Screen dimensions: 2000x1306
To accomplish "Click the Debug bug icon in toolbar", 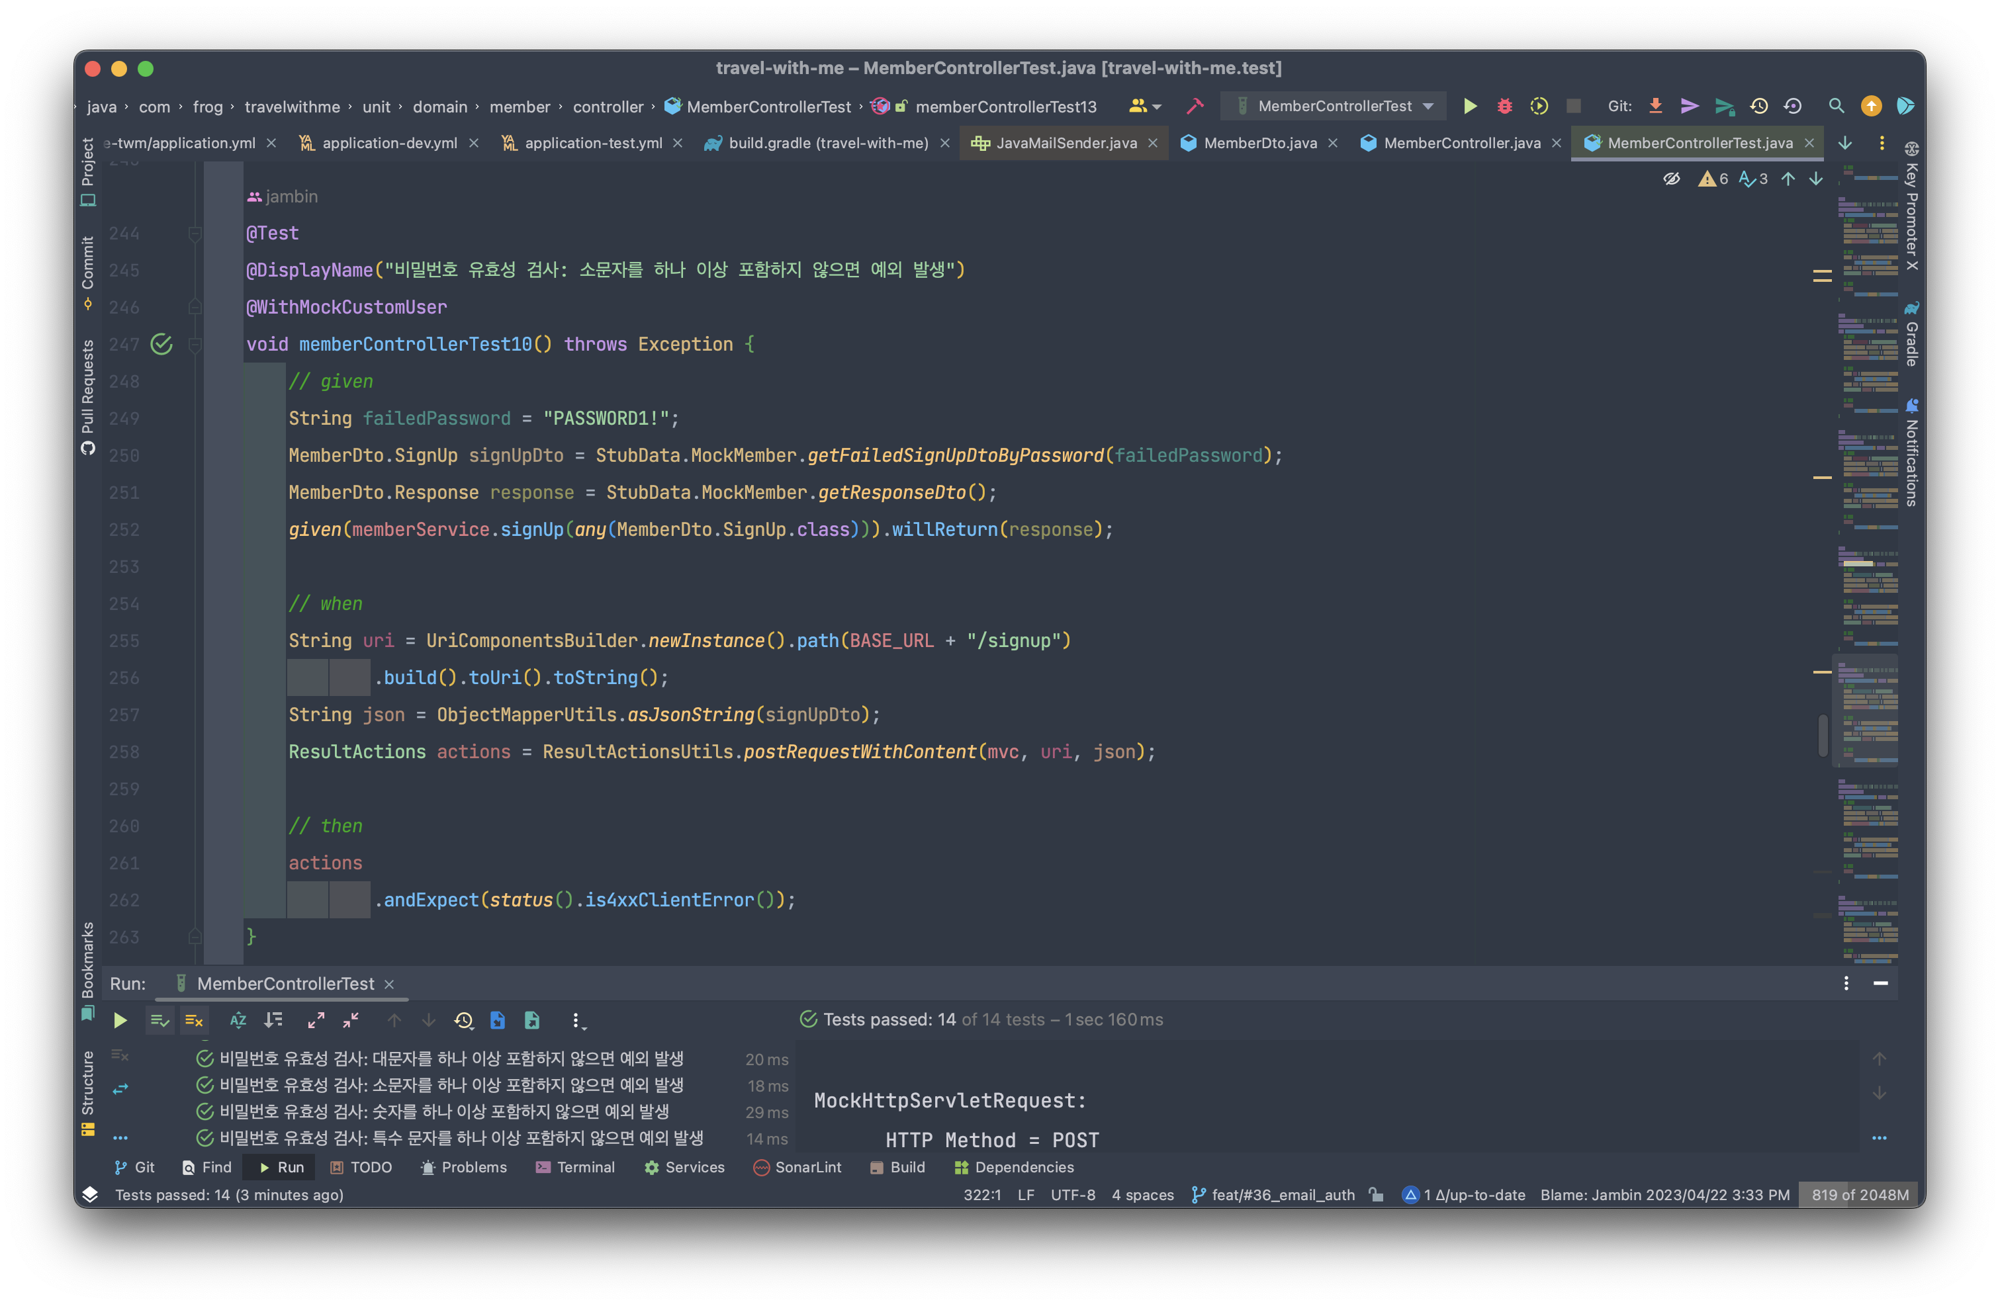I will (x=1504, y=106).
